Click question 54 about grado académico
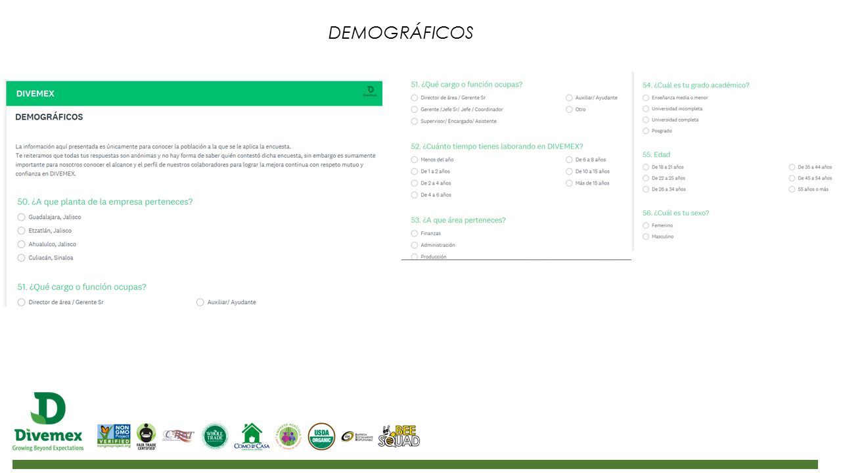The width and height of the screenshot is (841, 473). [x=696, y=85]
